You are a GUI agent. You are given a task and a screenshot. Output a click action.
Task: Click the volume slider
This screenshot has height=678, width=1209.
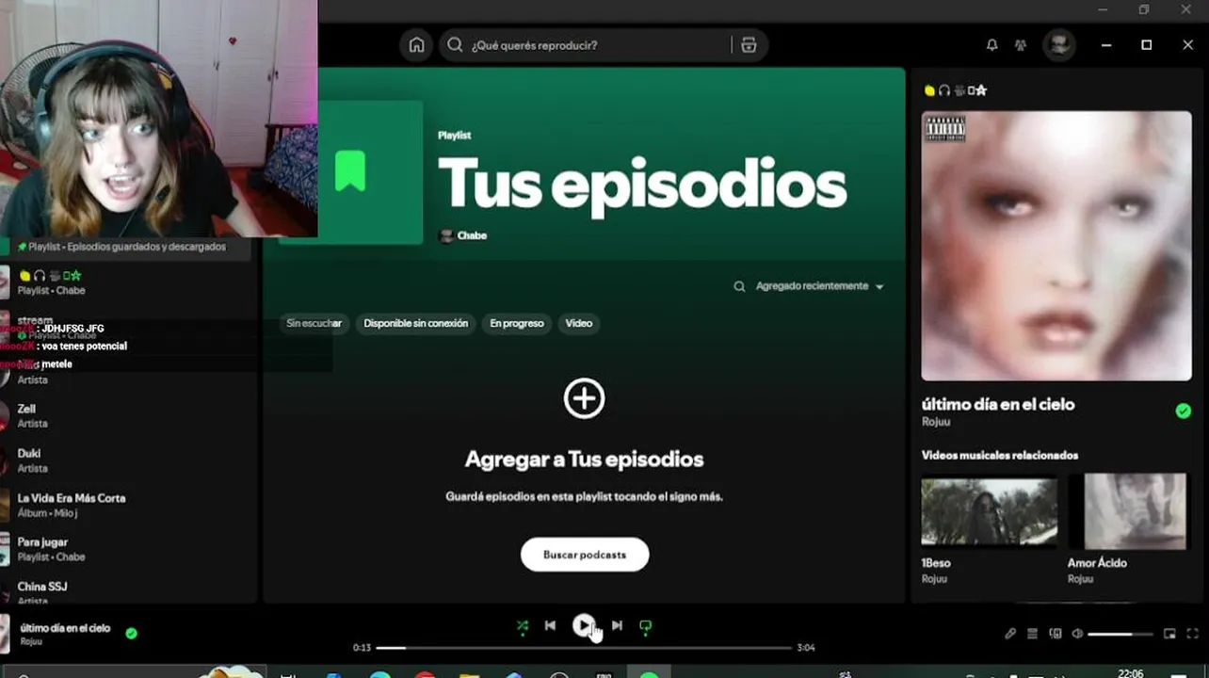tap(1120, 634)
